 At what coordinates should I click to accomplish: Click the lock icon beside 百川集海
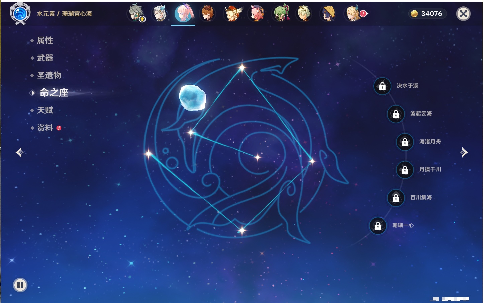(x=396, y=198)
